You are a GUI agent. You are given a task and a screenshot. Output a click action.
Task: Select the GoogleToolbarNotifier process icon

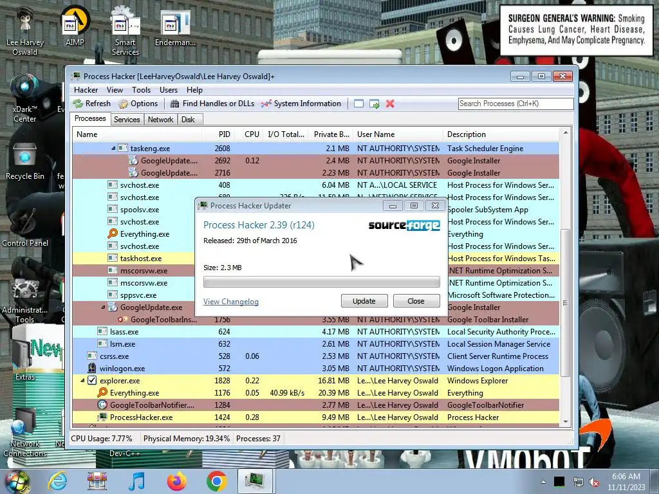click(x=102, y=405)
